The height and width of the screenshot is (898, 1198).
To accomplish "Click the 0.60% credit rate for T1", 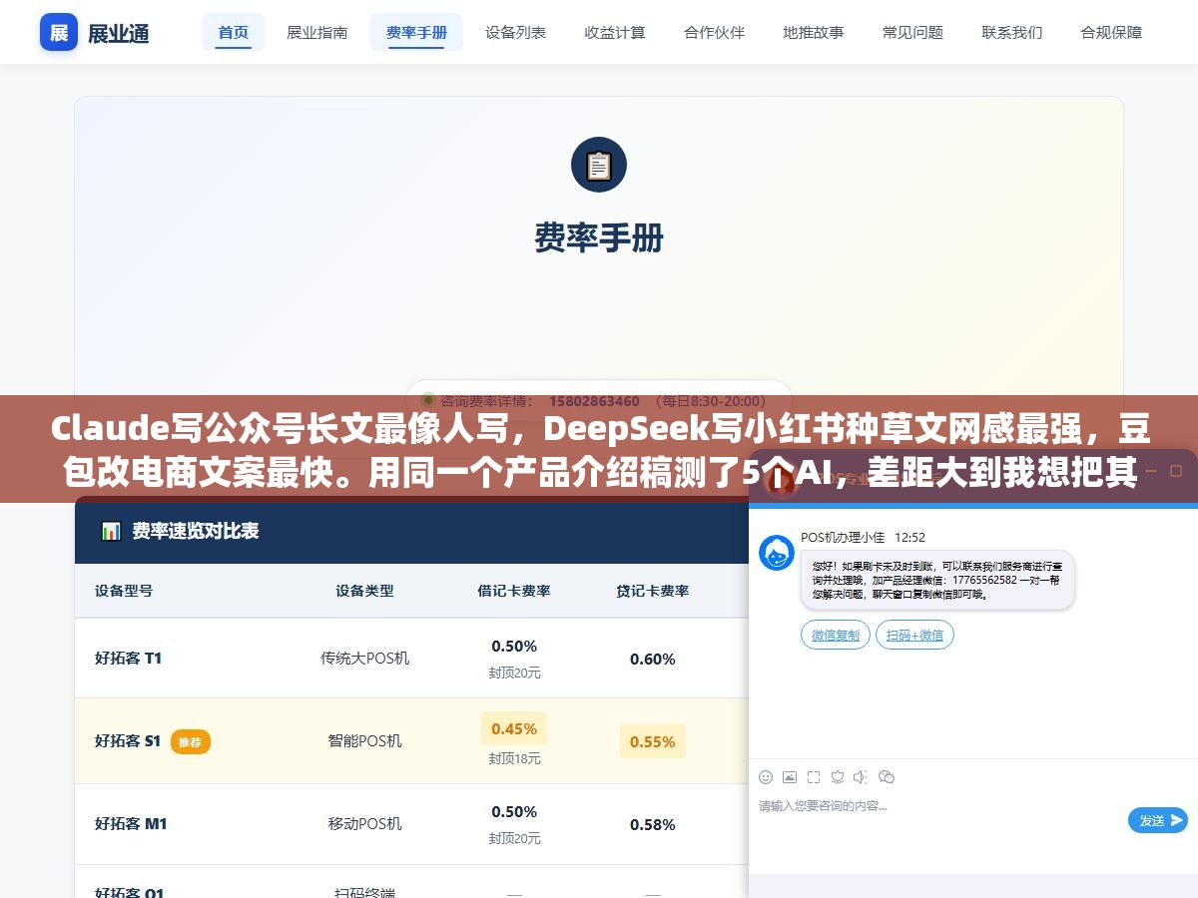I will coord(653,659).
